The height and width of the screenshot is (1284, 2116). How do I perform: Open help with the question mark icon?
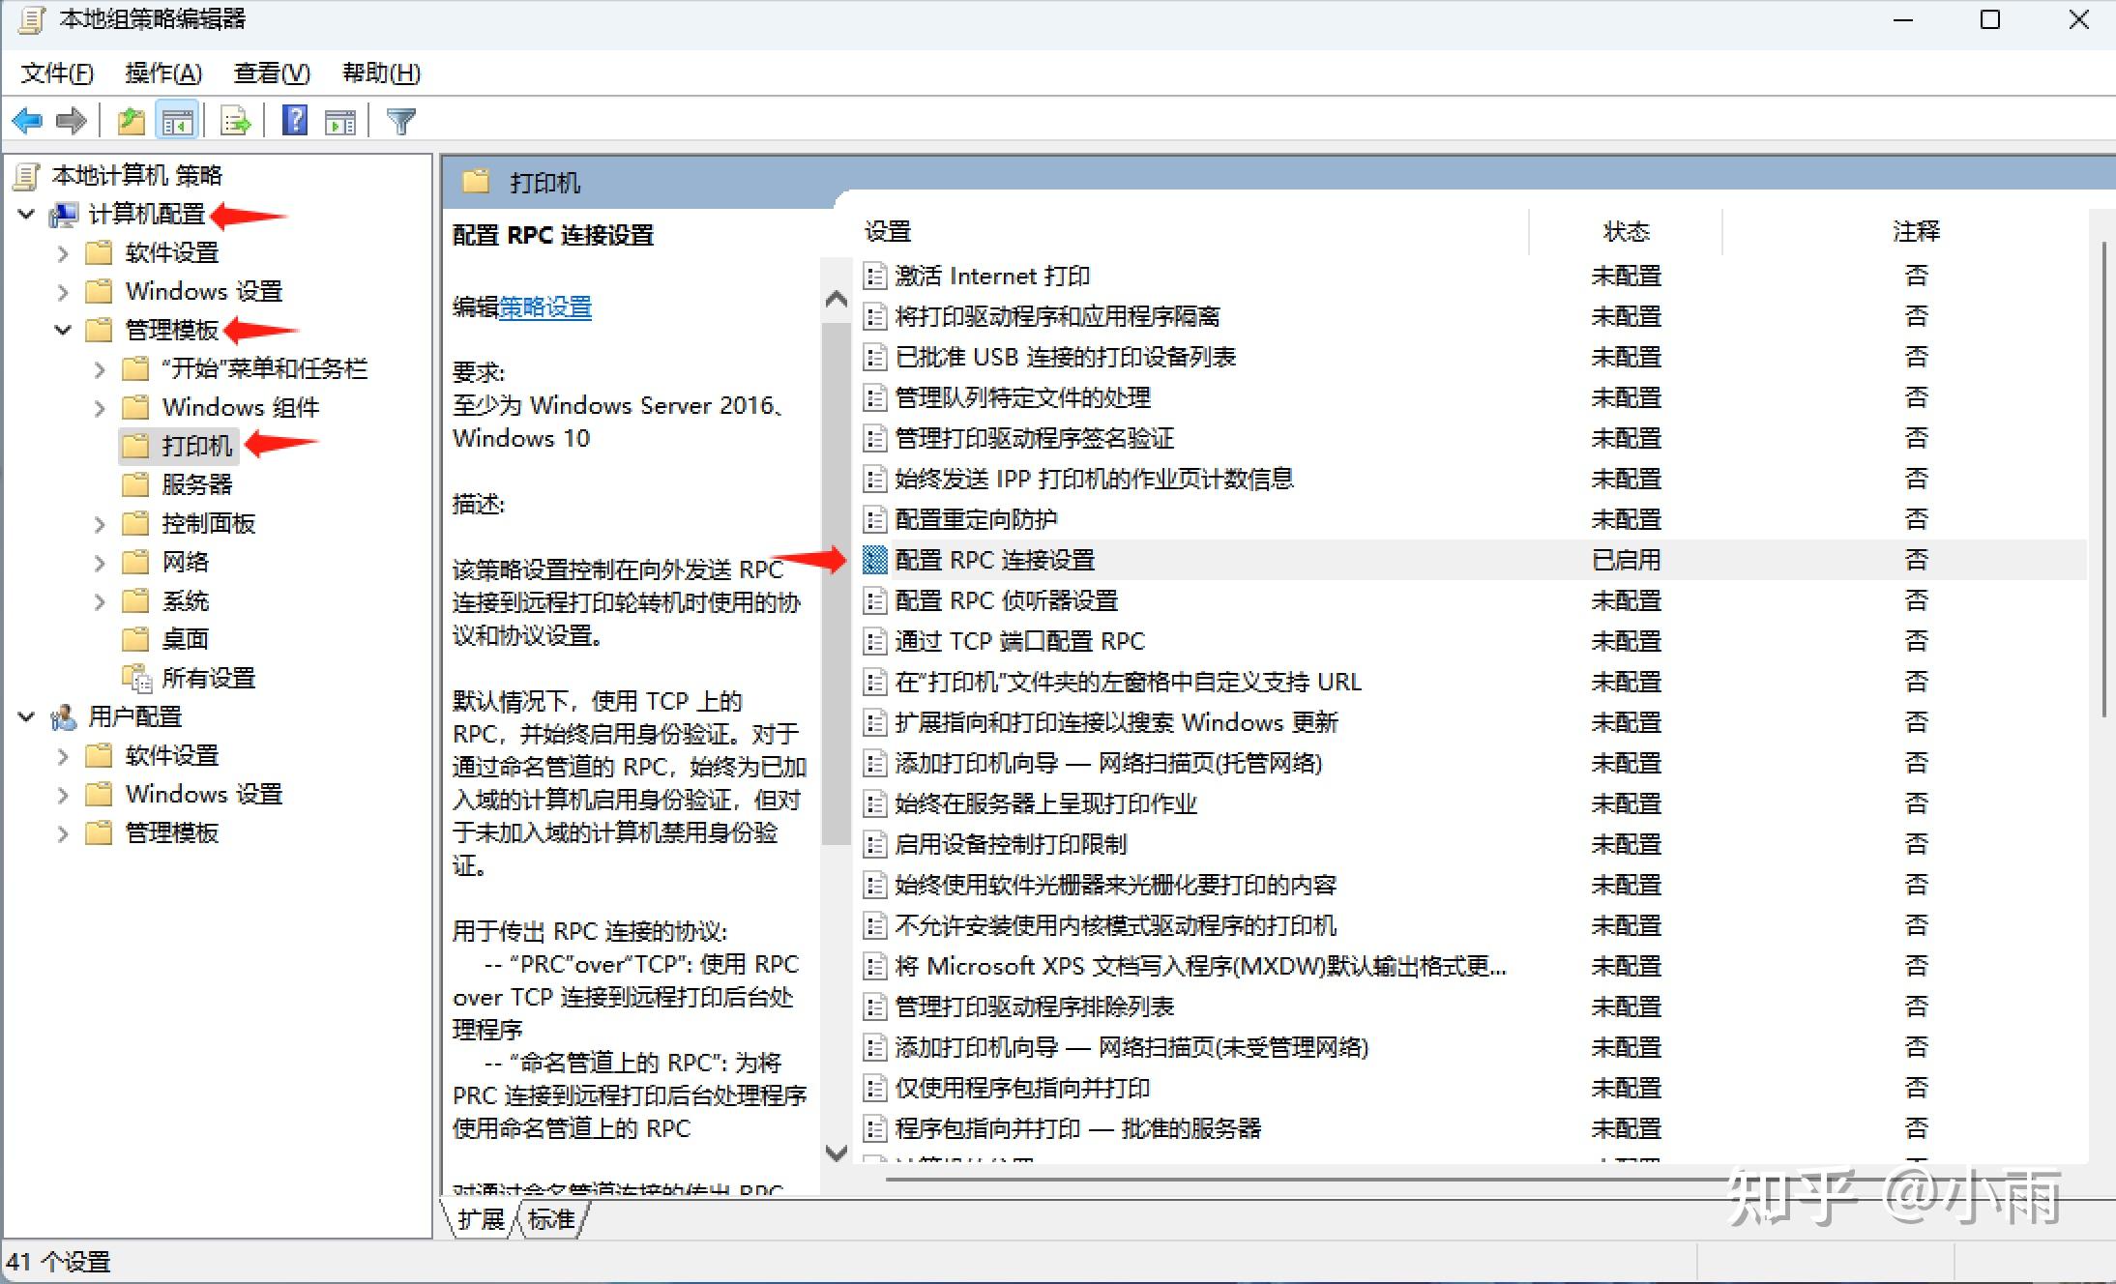click(295, 121)
